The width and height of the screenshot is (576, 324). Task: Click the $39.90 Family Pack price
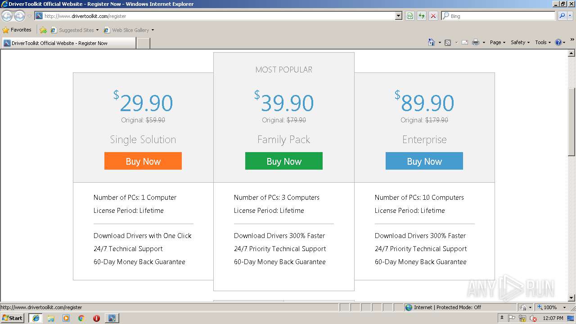point(284,102)
